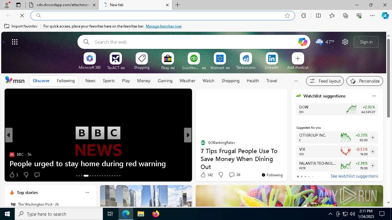392x220 pixels.
Task: Click Add shortcut tile
Action: (298, 61)
